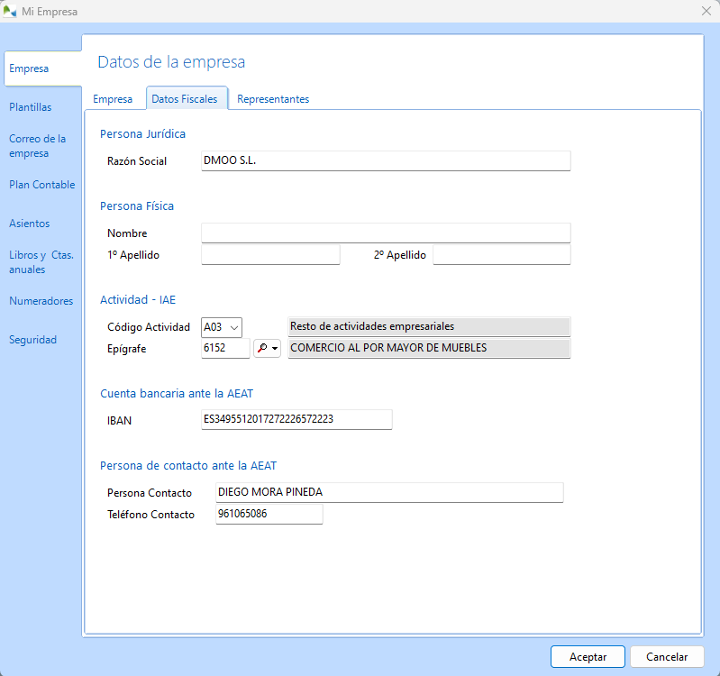Click the 'Actividad - IAE' heading
The image size is (720, 676).
click(x=138, y=300)
